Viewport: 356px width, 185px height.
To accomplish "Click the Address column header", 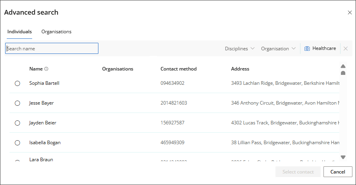I will pos(240,69).
